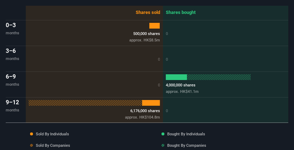Select the Bought By Individuals legend label
This screenshot has height=150, width=294.
[186, 134]
